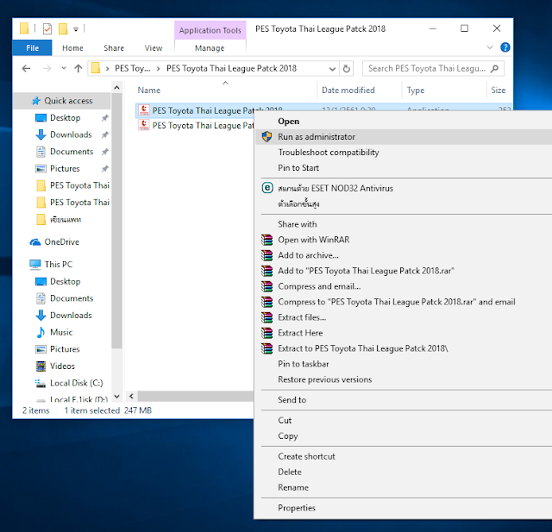Go back with the left arrow
552x532 pixels.
26,68
